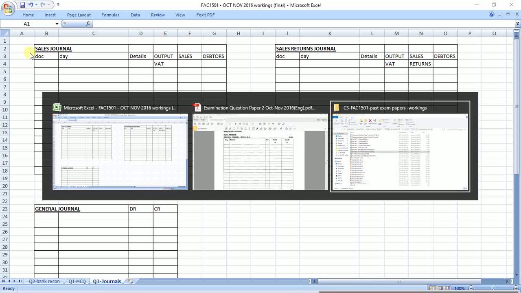
Task: Open the Undo history dropdown arrow
Action: click(36, 5)
